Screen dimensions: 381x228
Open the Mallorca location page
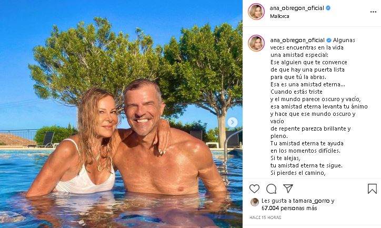tap(279, 16)
